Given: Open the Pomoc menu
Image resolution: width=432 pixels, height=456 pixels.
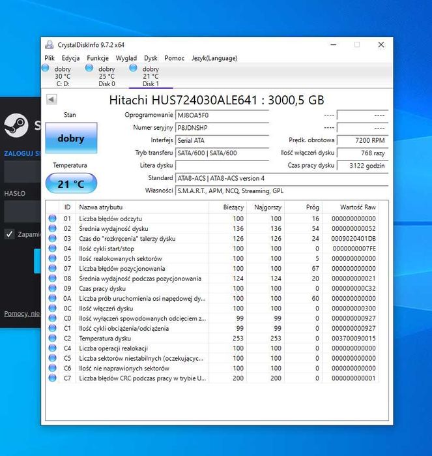Looking at the screenshot, I should [175, 58].
